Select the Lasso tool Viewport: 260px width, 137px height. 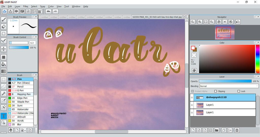[x=4, y=87]
